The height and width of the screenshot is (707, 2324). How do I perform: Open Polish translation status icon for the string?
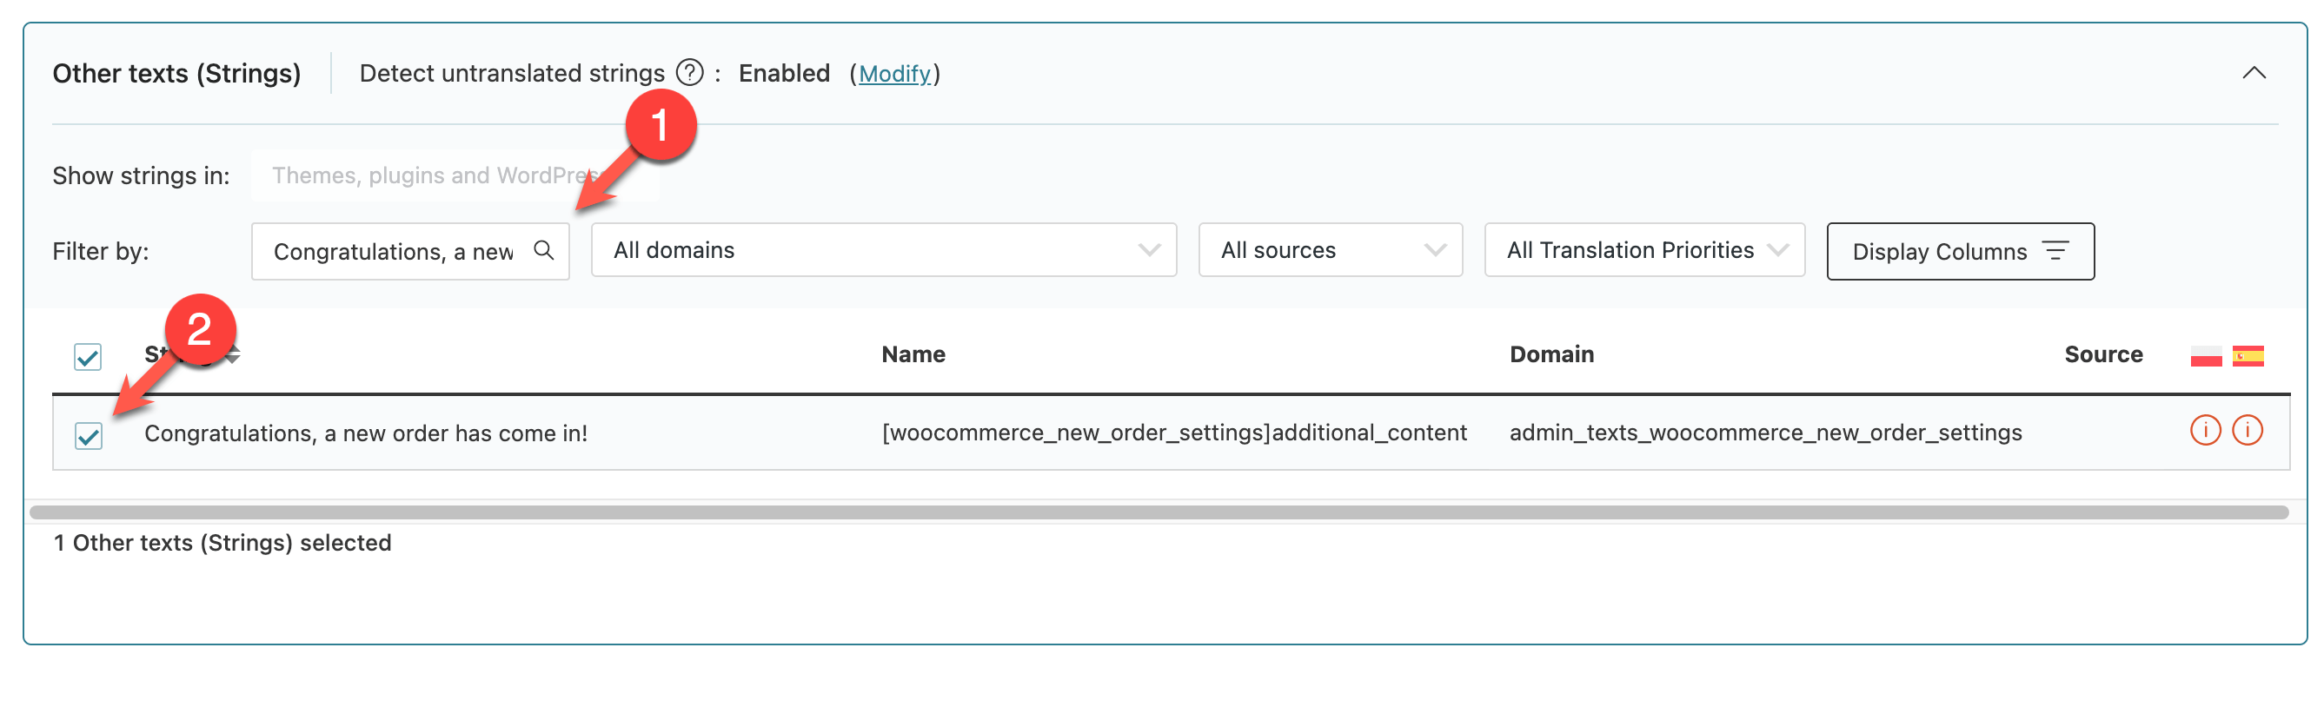click(2205, 430)
